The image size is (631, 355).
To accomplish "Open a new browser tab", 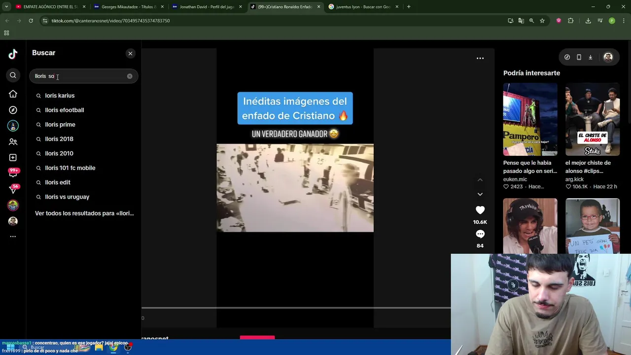I will point(409,7).
